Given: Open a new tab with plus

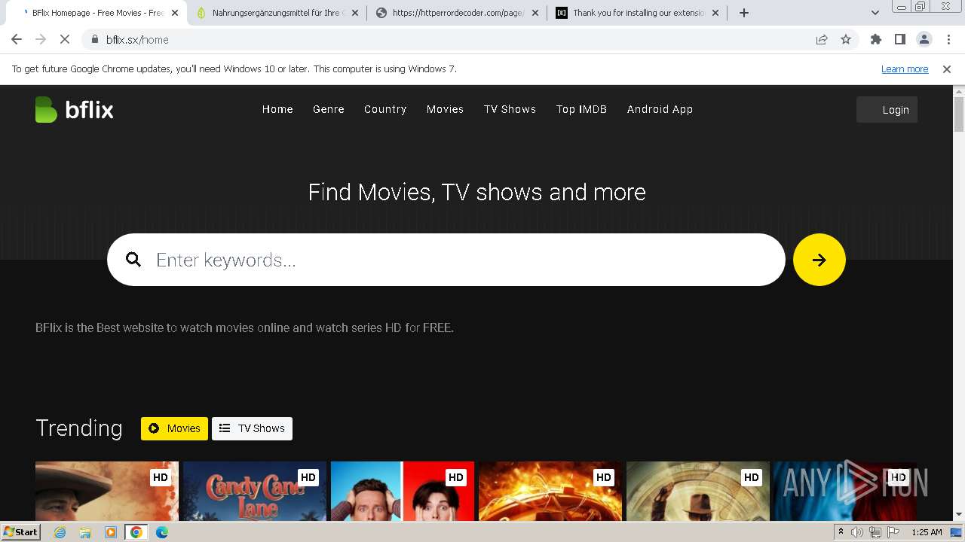Looking at the screenshot, I should coord(744,13).
